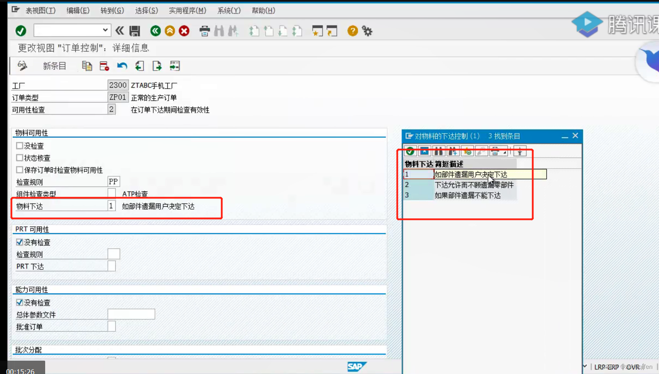
Task: Click the 物料下达 field with value 1
Action: coord(111,206)
